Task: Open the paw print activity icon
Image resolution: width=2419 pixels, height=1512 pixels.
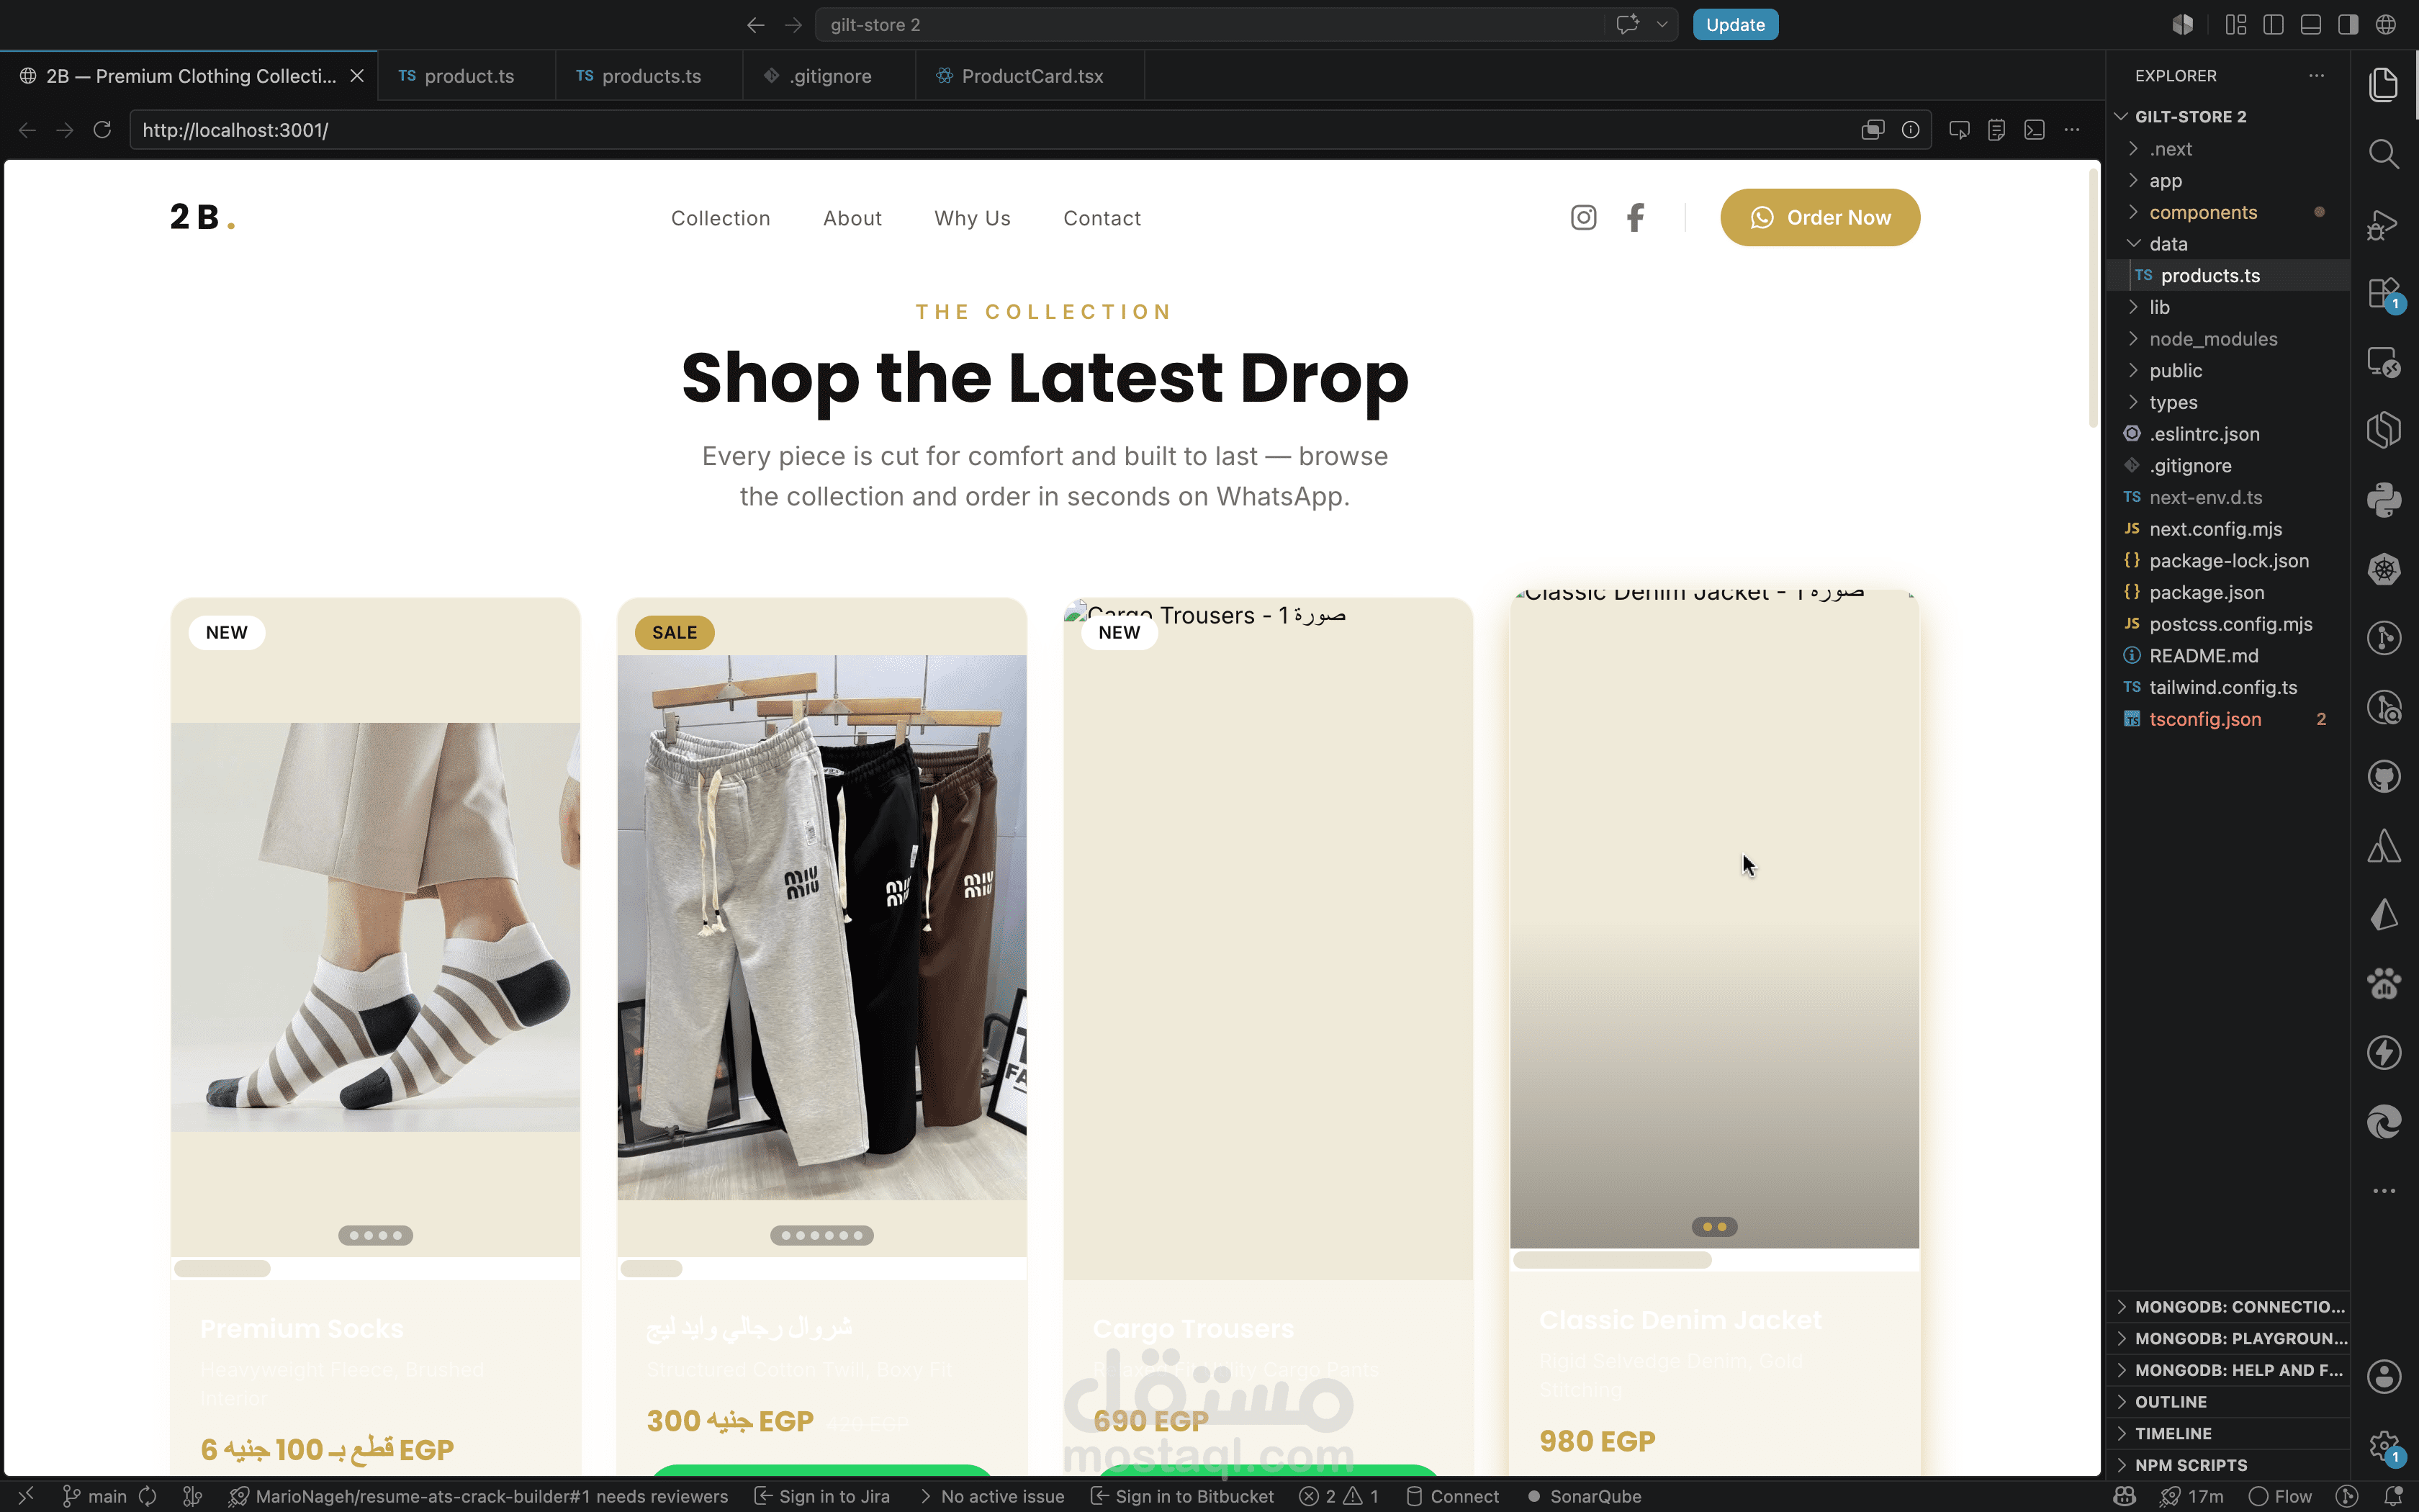Action: pyautogui.click(x=2384, y=984)
